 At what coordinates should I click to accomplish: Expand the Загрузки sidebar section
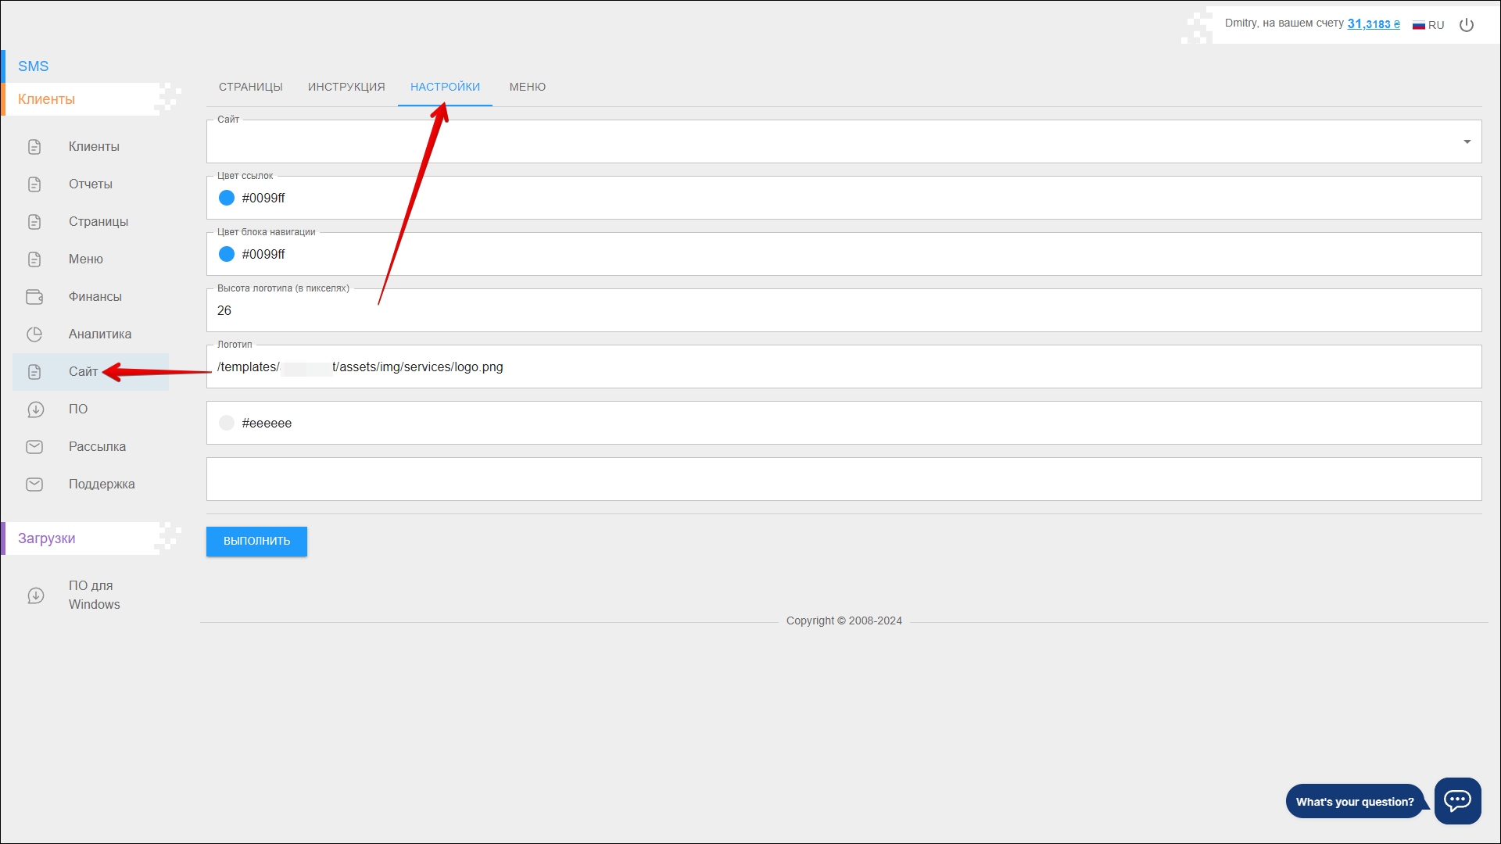pyautogui.click(x=47, y=538)
